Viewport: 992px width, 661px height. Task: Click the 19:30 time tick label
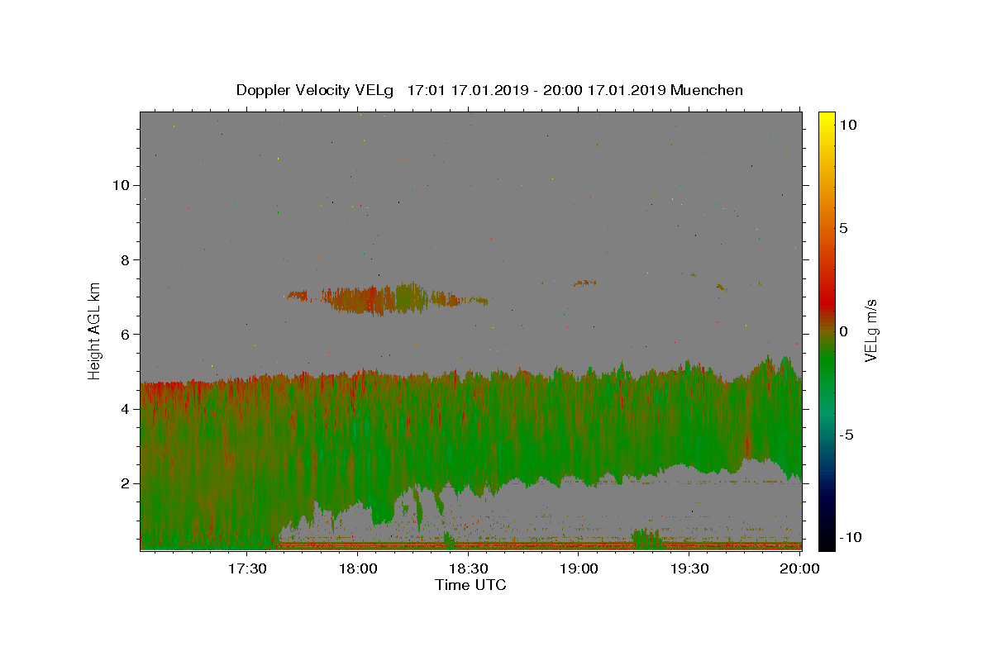click(689, 568)
